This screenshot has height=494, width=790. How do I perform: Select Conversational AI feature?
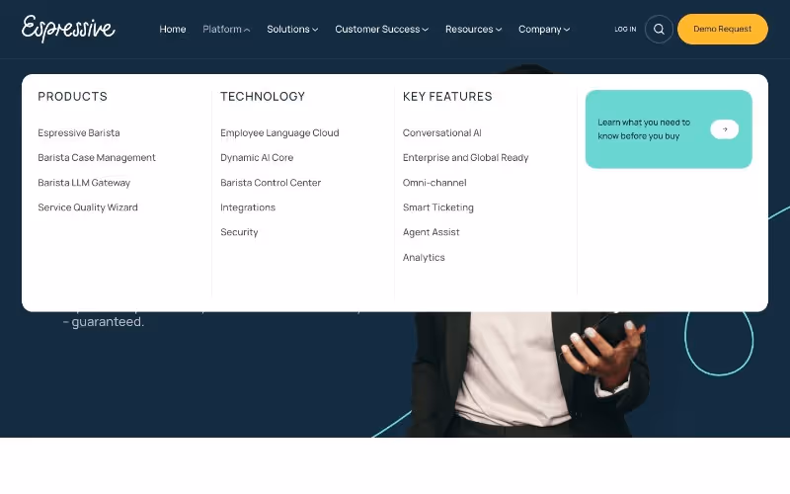tap(441, 132)
